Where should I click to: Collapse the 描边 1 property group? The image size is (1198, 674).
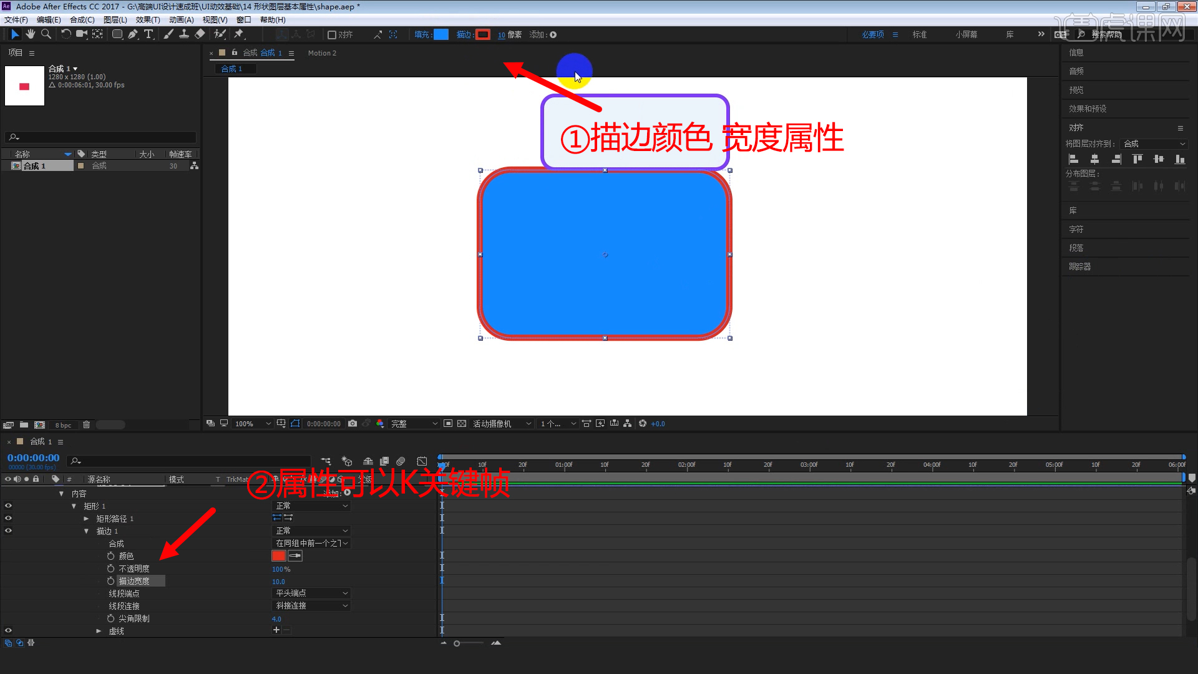[86, 530]
